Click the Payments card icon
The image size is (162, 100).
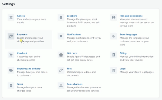(x=11, y=36)
